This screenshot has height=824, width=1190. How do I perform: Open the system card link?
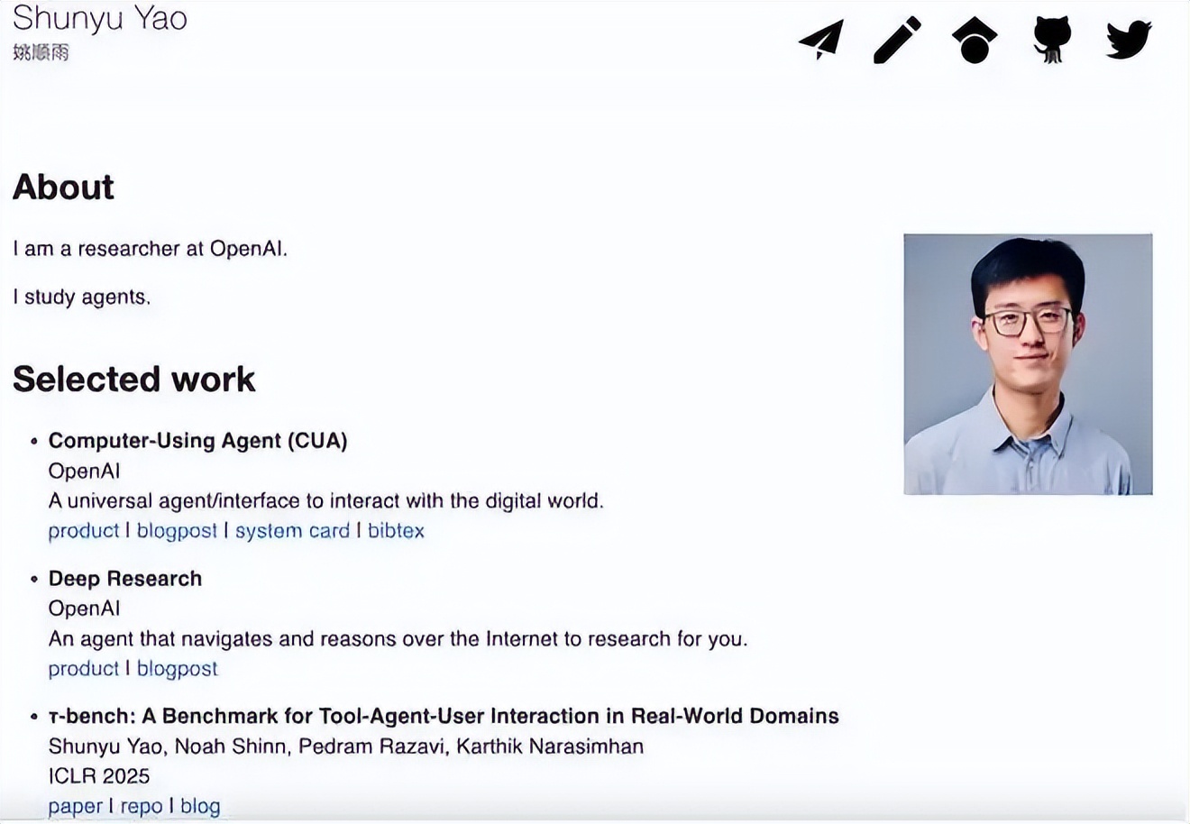point(292,531)
